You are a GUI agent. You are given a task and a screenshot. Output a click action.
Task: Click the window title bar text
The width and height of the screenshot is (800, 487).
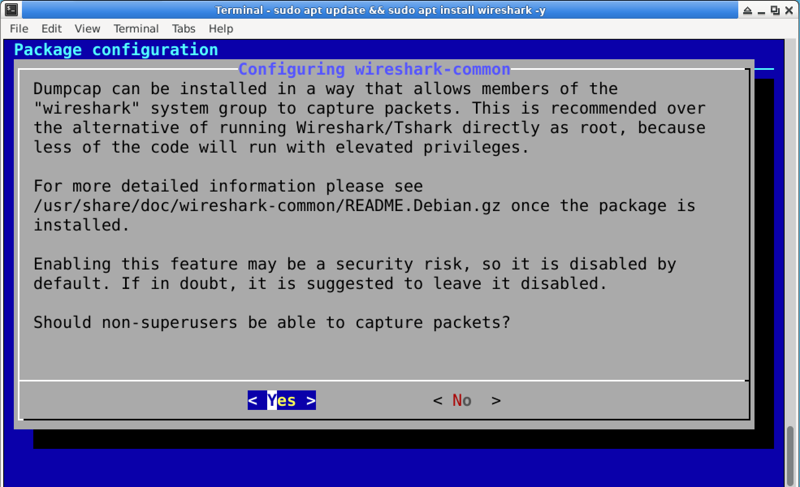pyautogui.click(x=380, y=10)
